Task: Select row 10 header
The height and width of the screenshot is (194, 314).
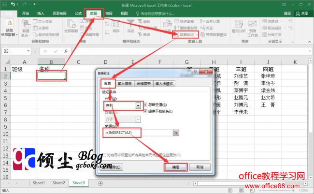Action: [5, 134]
